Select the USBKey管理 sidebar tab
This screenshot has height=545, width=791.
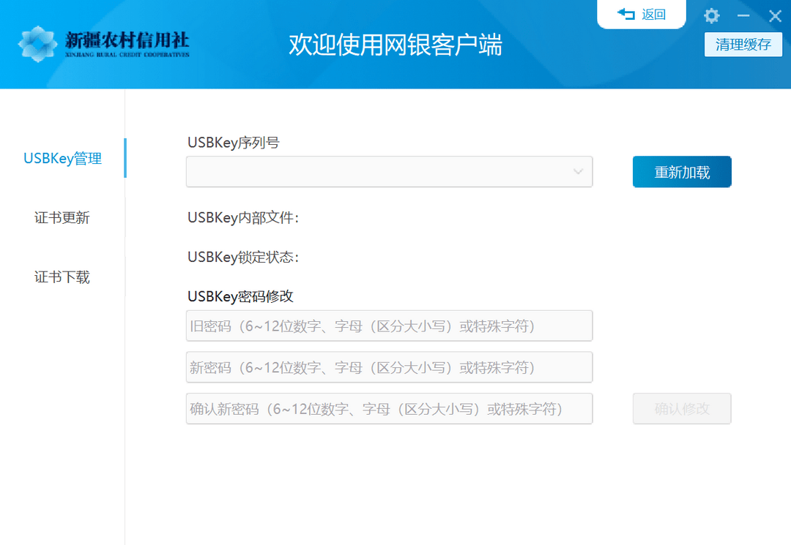[x=62, y=158]
